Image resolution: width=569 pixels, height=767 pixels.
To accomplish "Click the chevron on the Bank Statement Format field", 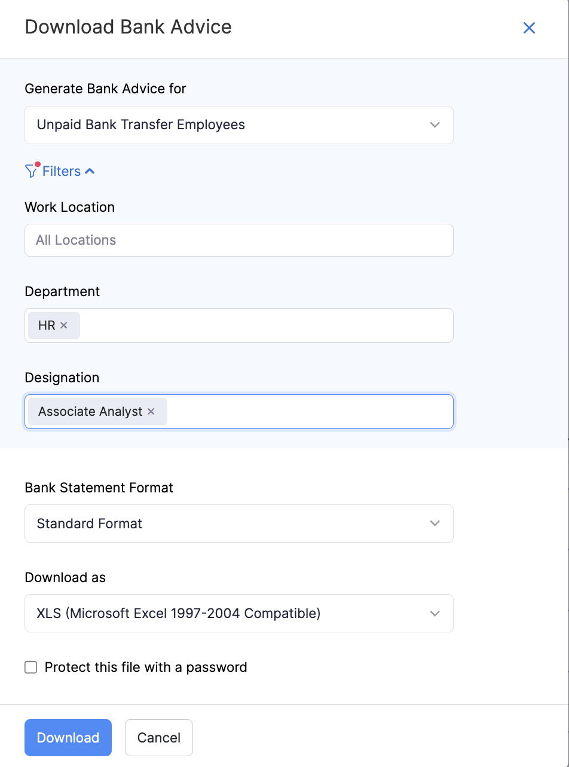I will 435,523.
